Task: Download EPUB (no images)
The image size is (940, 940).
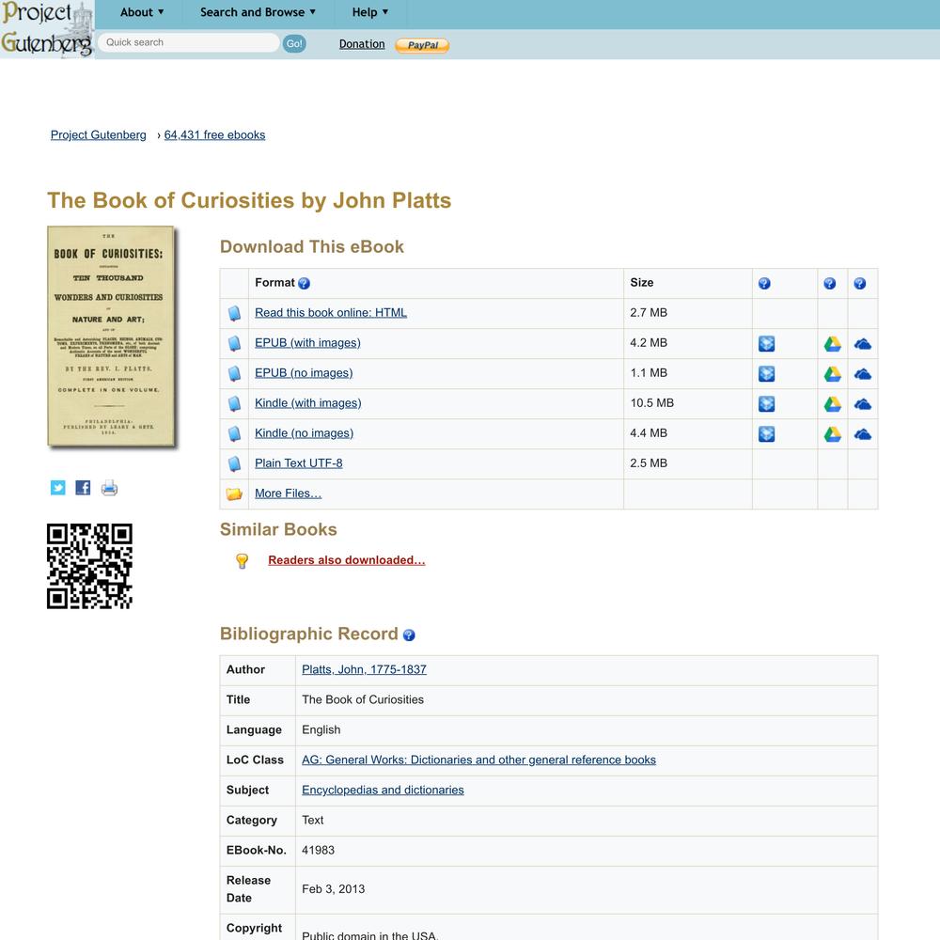Action: click(304, 372)
